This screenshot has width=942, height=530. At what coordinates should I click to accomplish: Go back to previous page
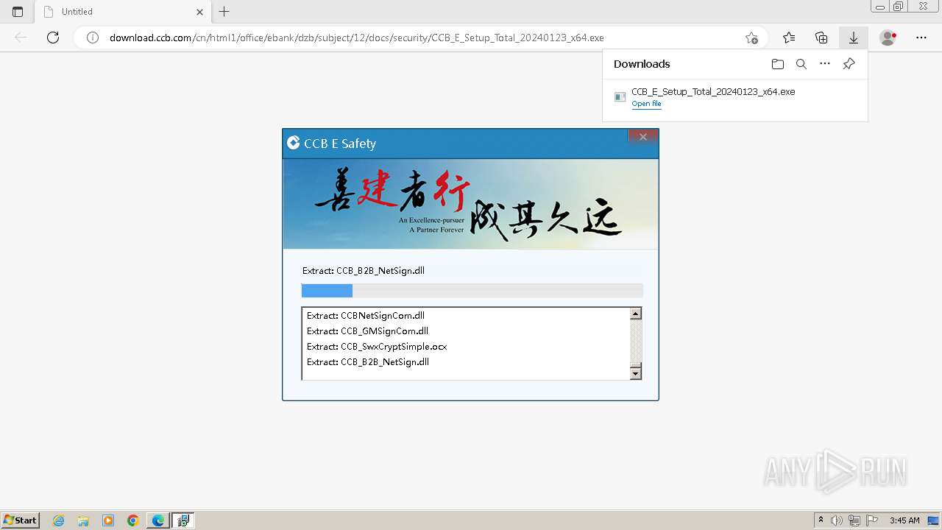click(21, 38)
